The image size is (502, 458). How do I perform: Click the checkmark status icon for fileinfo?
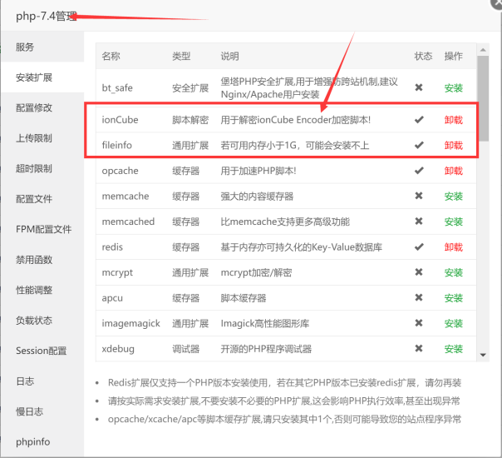[x=419, y=146]
